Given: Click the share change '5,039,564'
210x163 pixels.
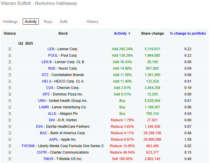Looking at the screenshot, I should (152, 101).
